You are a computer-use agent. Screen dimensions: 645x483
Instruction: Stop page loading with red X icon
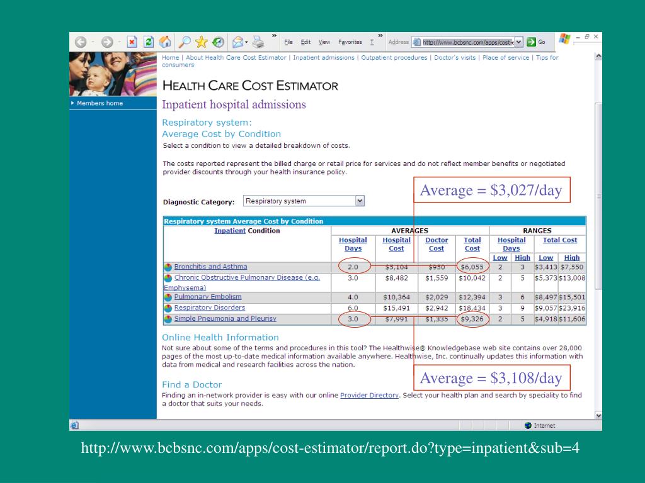point(132,42)
